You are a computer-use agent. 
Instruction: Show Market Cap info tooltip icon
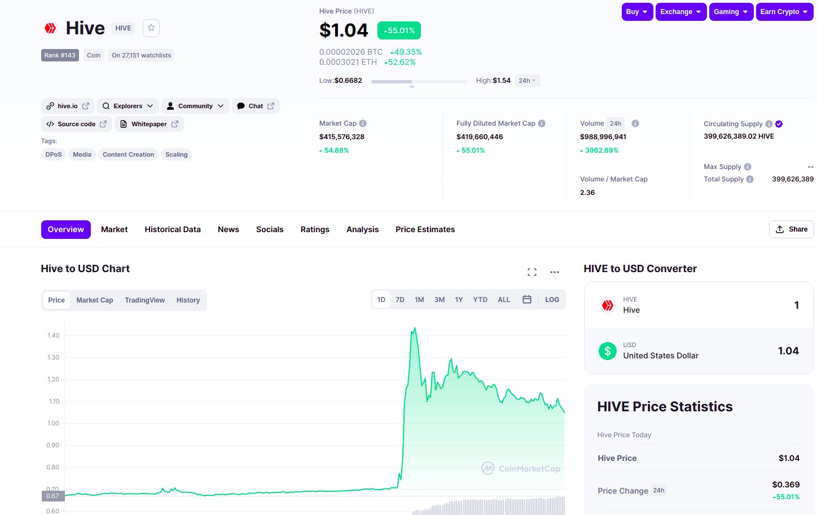[x=363, y=123]
